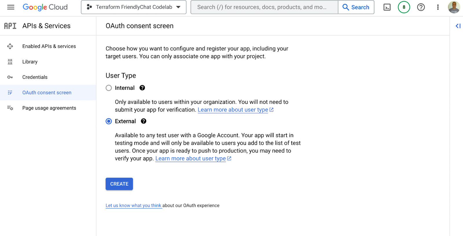Expand the Terraform FriendlyChat Codelab project picker

pos(134,7)
